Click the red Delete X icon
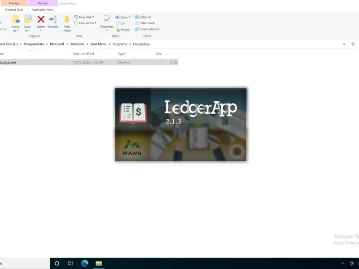Image resolution: width=359 pixels, height=269 pixels. (41, 19)
